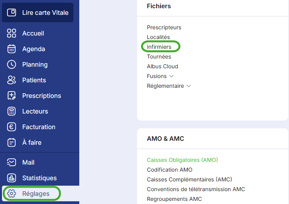Click the À faire checklist icon

12,142
